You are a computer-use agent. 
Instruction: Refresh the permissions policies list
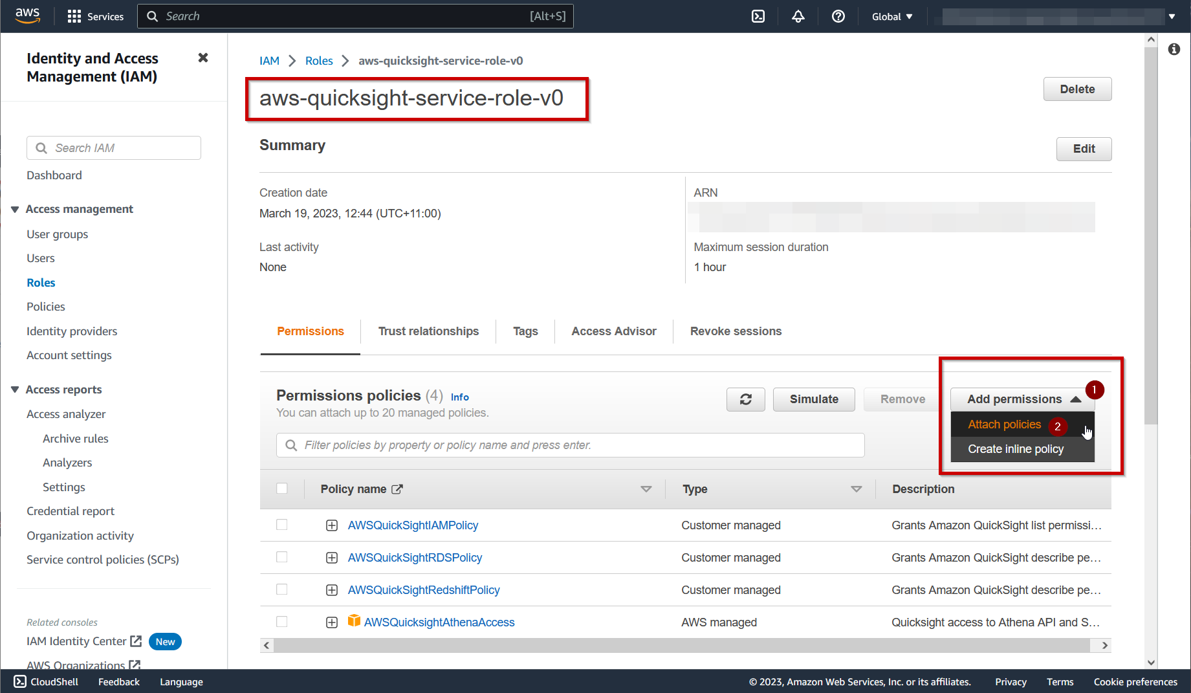pos(746,399)
